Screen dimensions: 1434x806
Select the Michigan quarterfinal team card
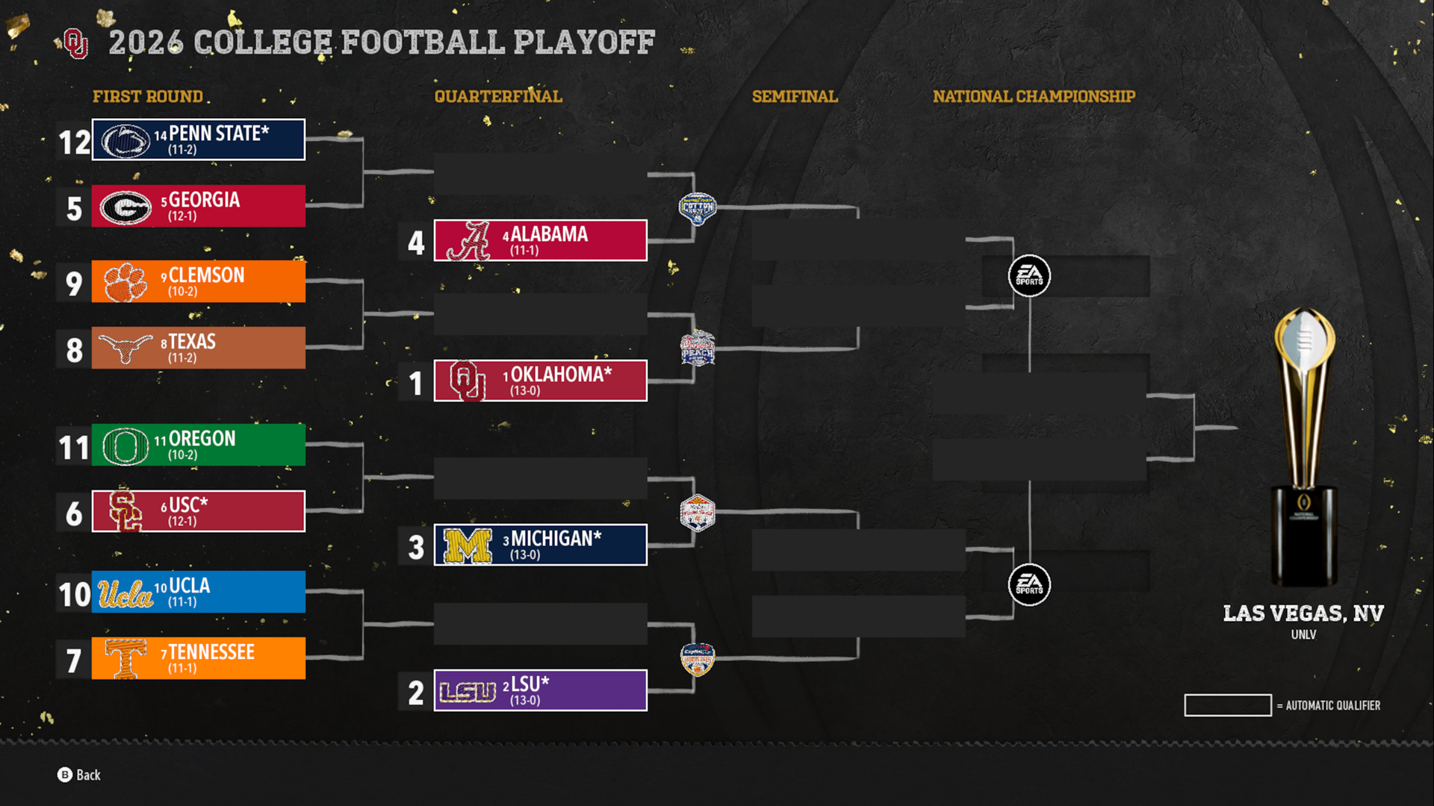coord(540,545)
